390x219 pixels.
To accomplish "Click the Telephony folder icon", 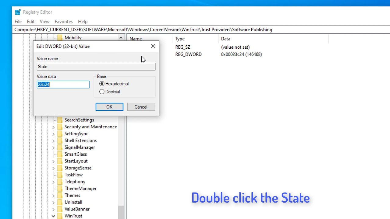I will [60, 182].
